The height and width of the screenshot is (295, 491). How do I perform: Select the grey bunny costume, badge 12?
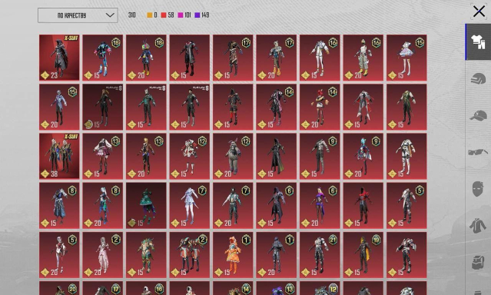(x=233, y=156)
